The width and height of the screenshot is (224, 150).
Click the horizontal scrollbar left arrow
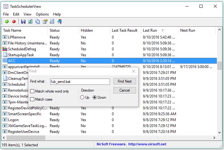click(4, 138)
